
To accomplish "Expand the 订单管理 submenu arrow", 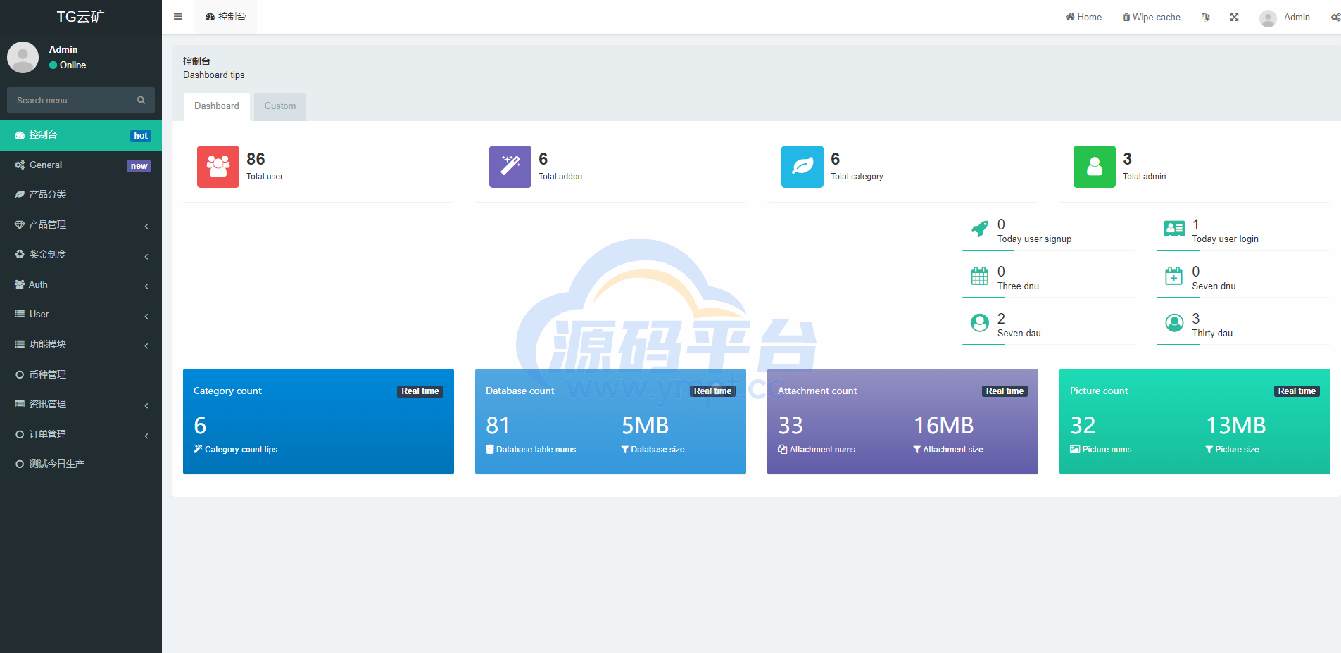I will [146, 436].
